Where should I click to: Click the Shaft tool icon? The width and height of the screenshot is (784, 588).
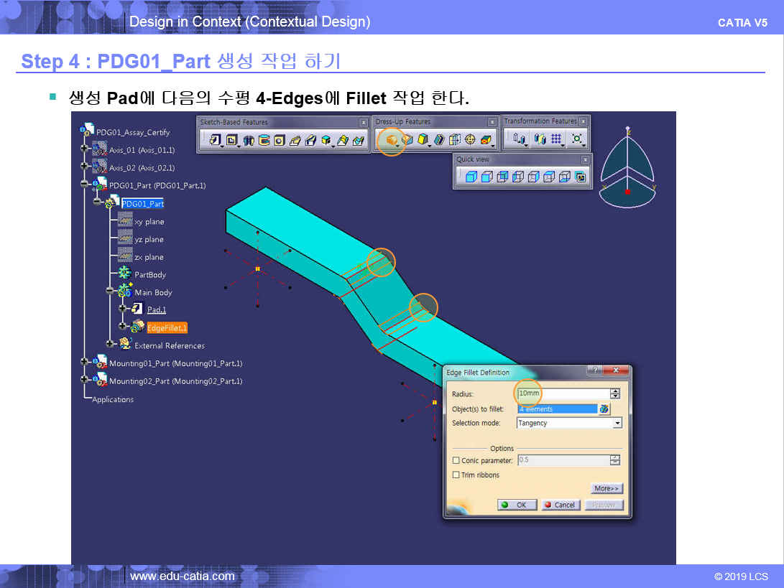(x=249, y=140)
